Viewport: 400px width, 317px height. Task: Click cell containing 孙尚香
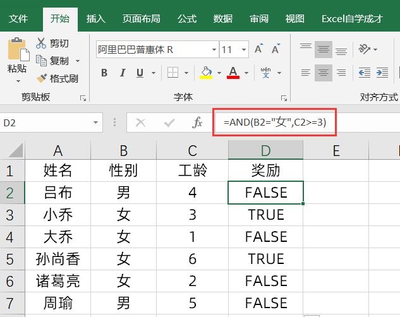(x=58, y=259)
